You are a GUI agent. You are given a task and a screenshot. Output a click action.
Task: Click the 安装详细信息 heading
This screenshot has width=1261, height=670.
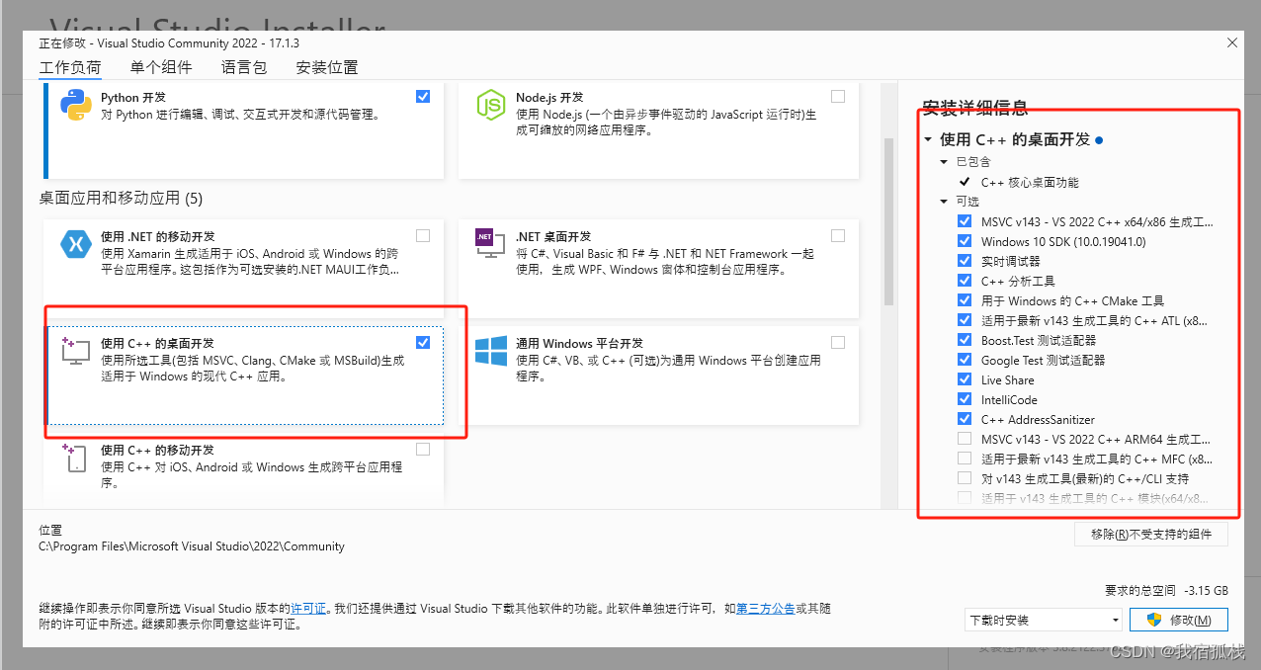pos(974,108)
